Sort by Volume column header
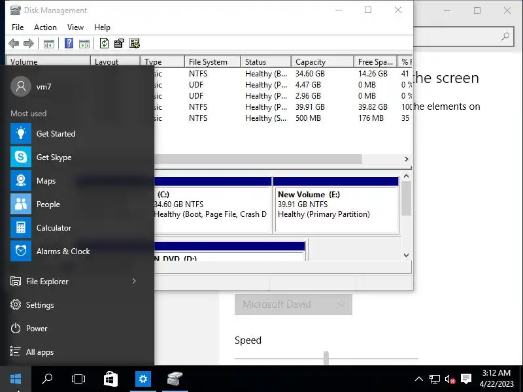Screen dimensions: 523x392 (x=48, y=61)
